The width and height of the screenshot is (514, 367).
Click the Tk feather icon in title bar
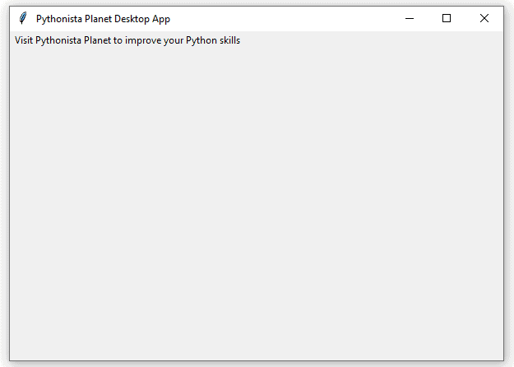23,18
